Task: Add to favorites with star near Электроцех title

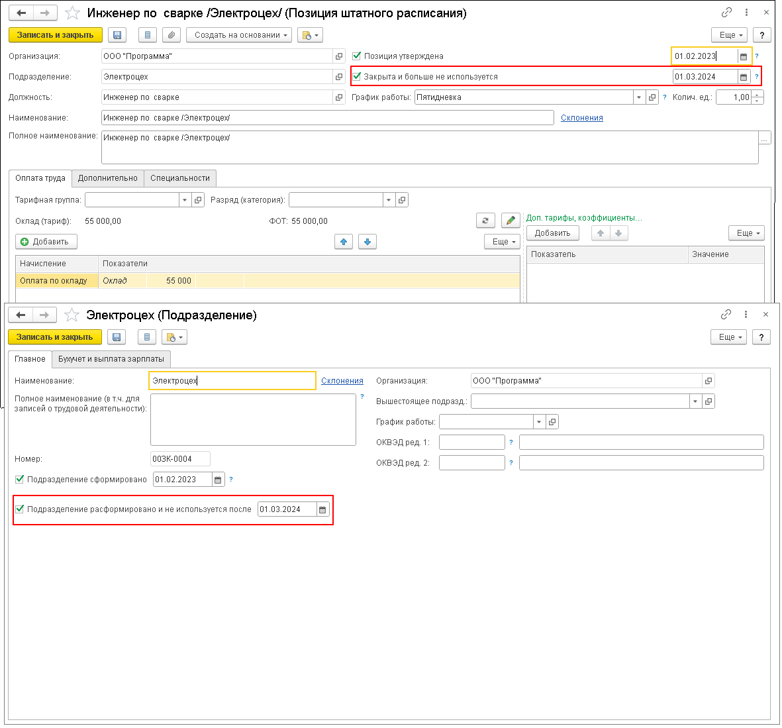Action: (x=72, y=315)
